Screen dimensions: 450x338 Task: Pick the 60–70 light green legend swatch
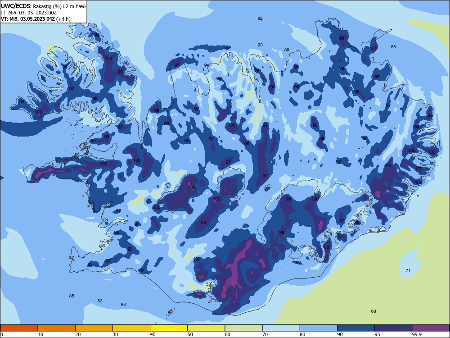(243, 328)
